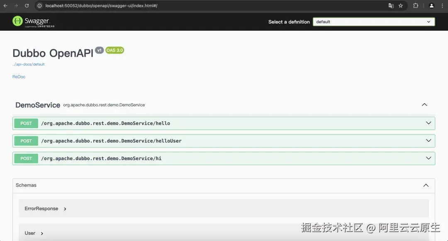Click POST badge for hello endpoint
Screen dimensions: 448x241
click(x=26, y=123)
